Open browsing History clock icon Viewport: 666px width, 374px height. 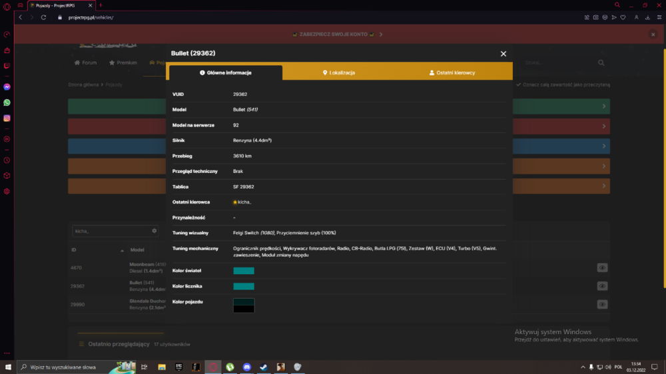coord(7,160)
